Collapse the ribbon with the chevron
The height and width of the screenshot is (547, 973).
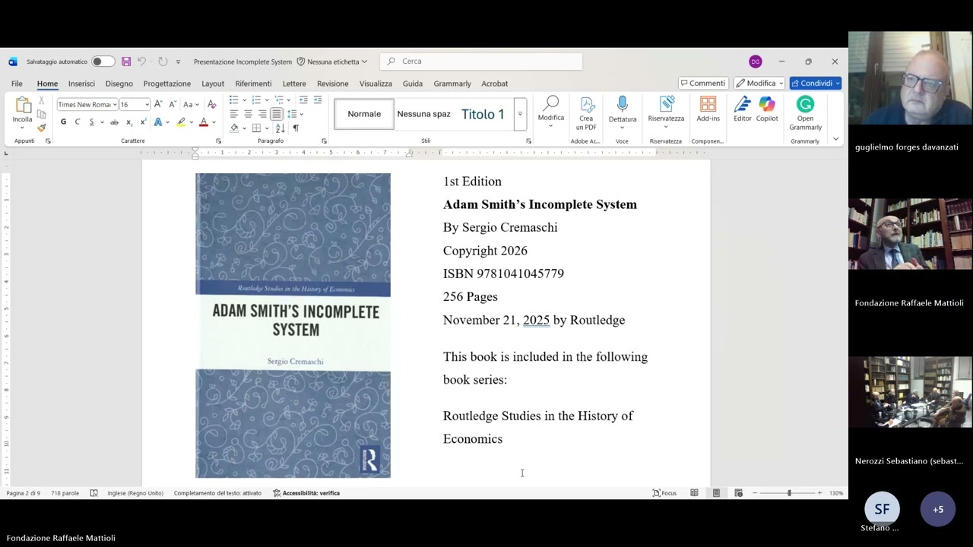point(836,139)
